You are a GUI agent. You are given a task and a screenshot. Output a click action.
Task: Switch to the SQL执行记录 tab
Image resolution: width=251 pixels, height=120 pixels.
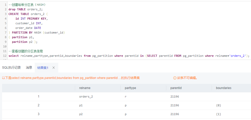pyautogui.click(x=11, y=68)
